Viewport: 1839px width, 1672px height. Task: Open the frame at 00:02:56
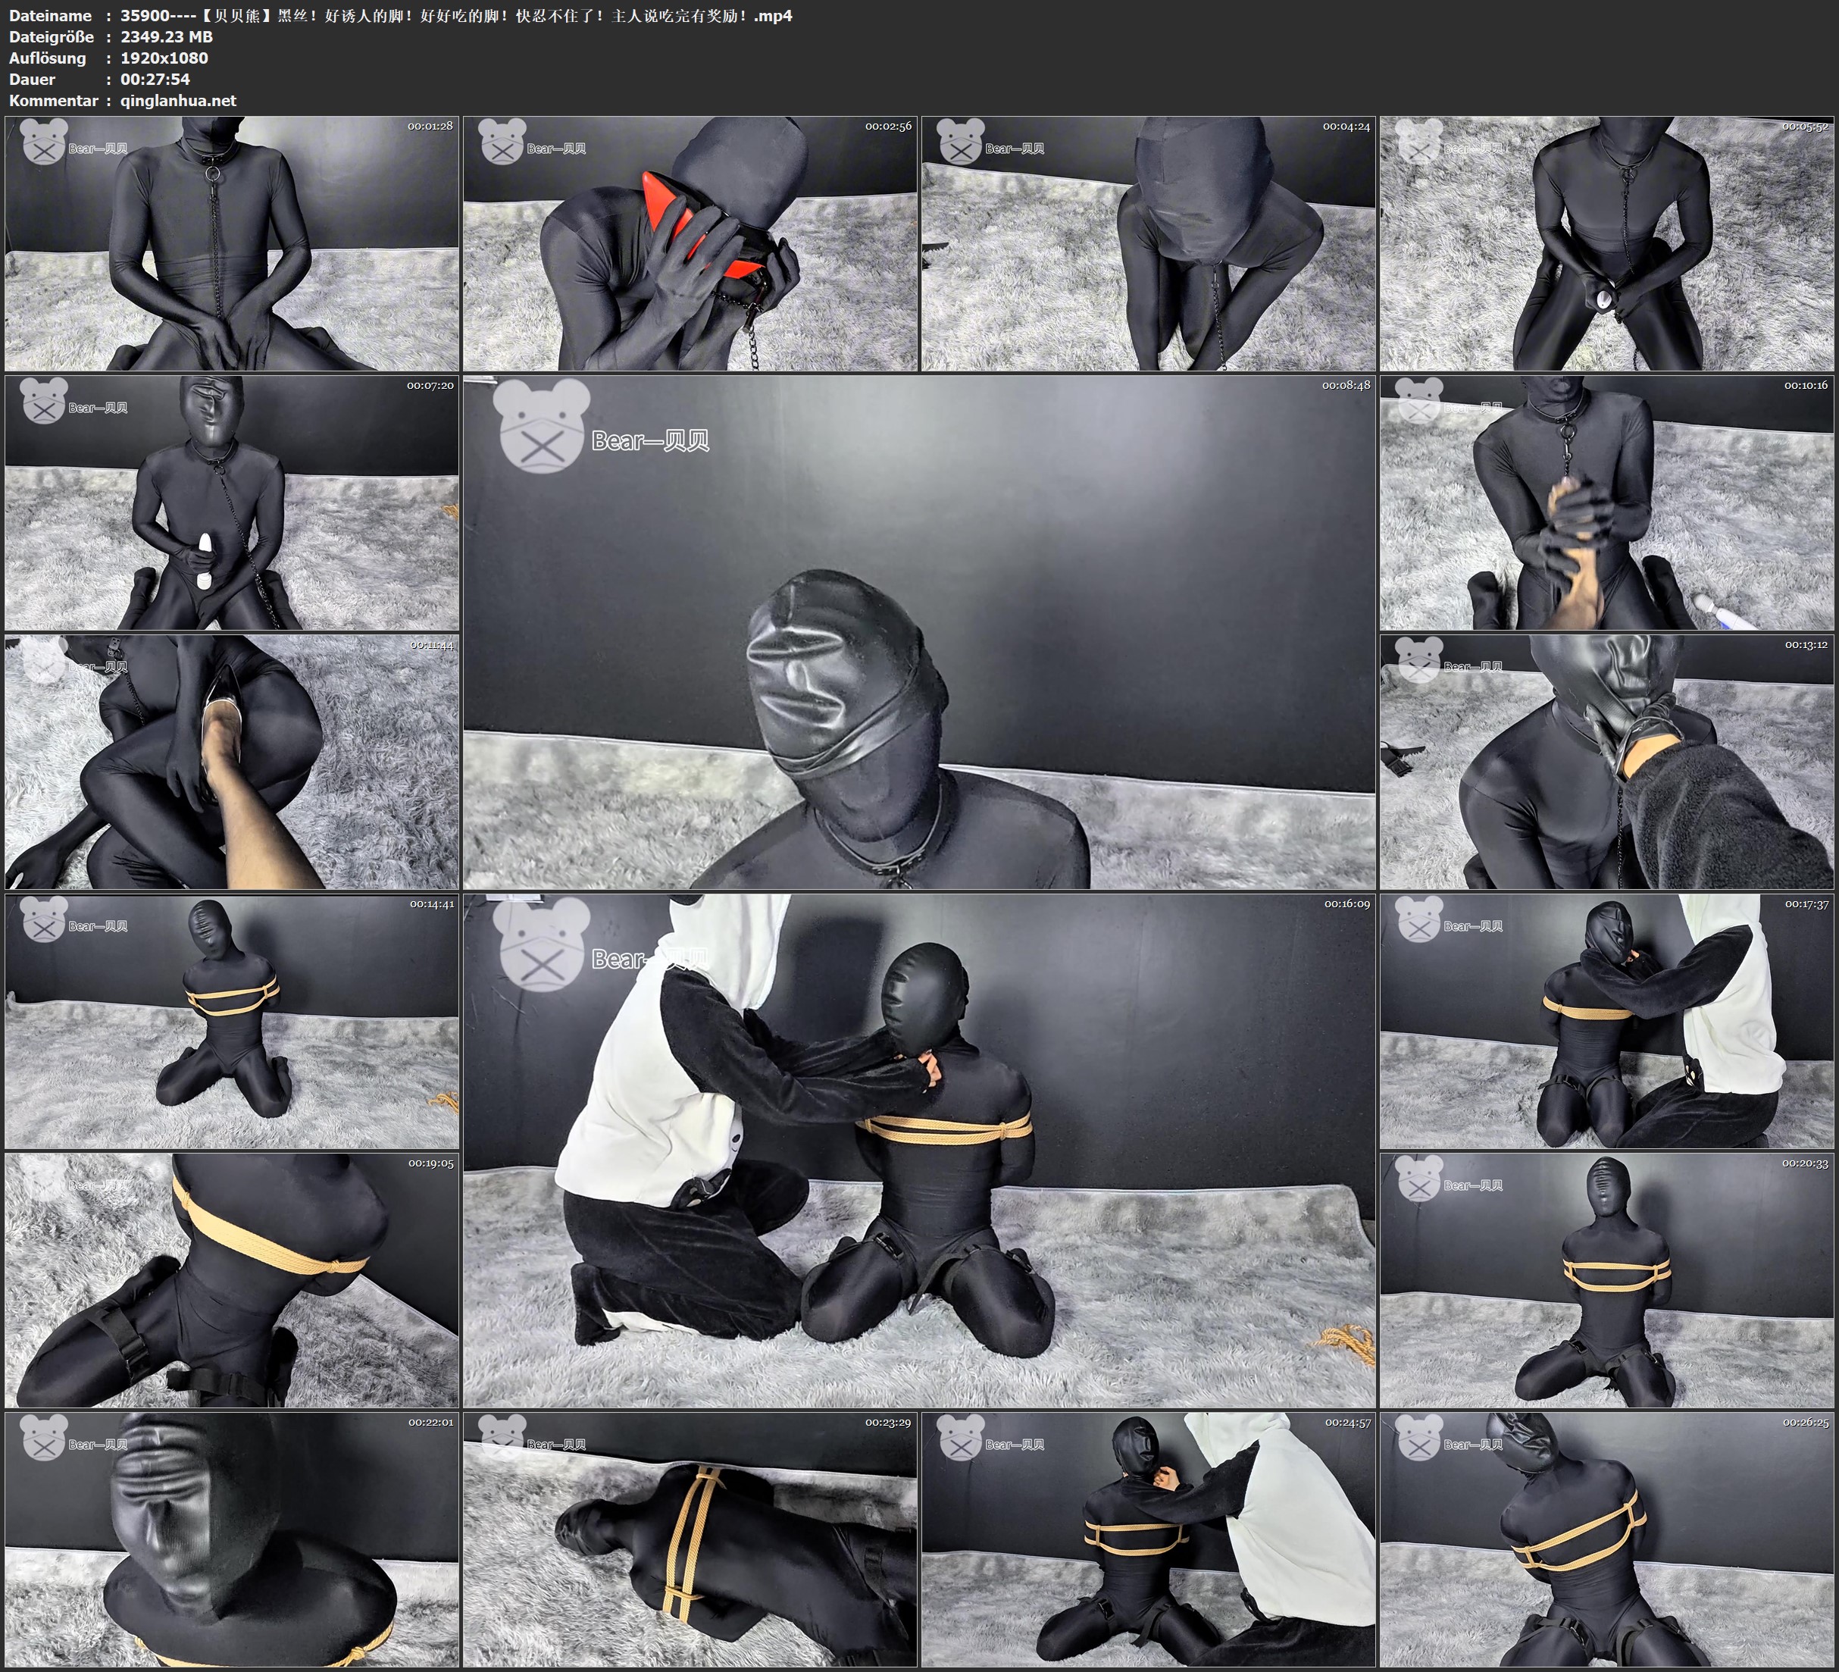point(690,243)
